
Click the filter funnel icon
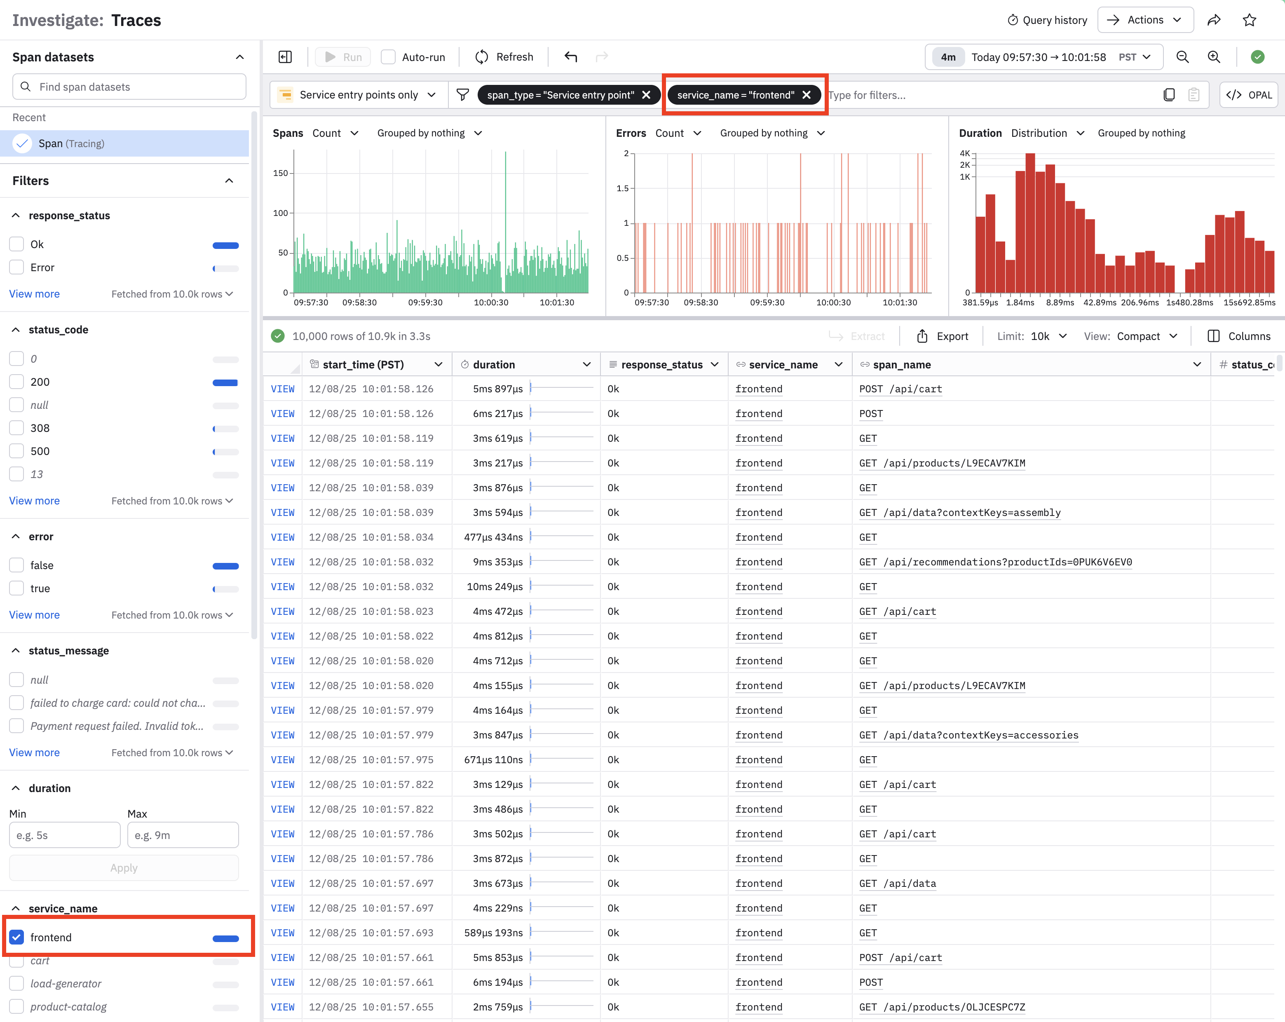pos(462,95)
